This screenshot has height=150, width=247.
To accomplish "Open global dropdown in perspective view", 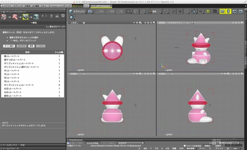I will (168, 70).
